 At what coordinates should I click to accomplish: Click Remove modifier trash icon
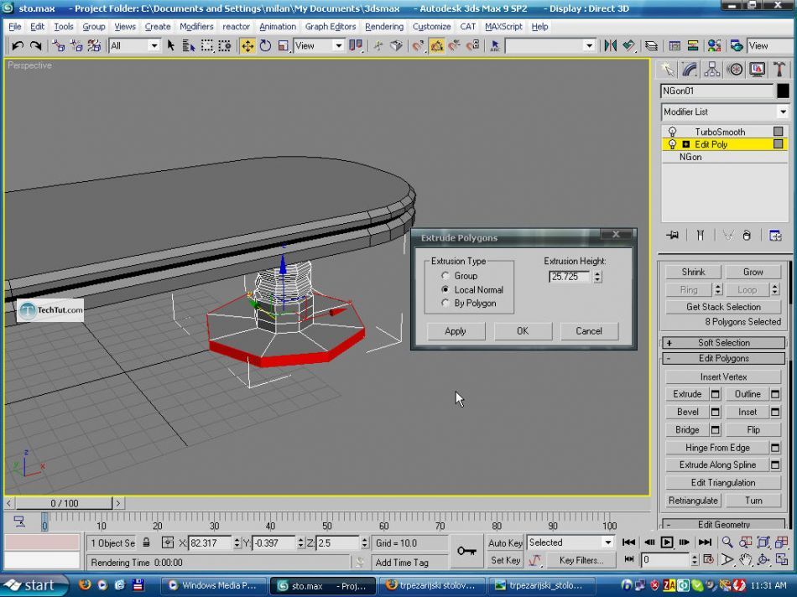pyautogui.click(x=746, y=236)
